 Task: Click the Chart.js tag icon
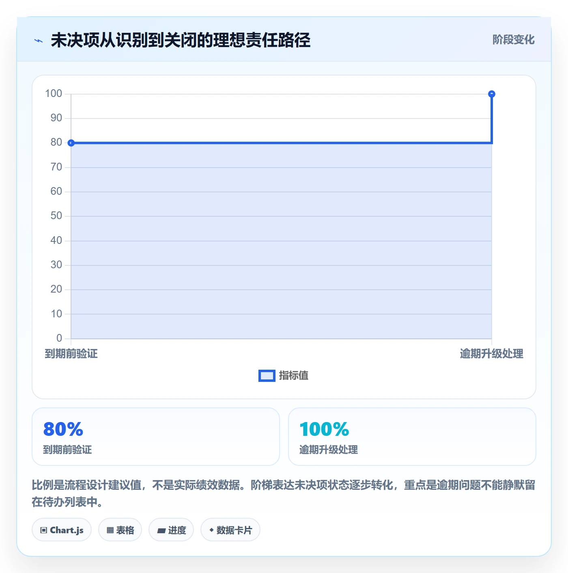(44, 530)
